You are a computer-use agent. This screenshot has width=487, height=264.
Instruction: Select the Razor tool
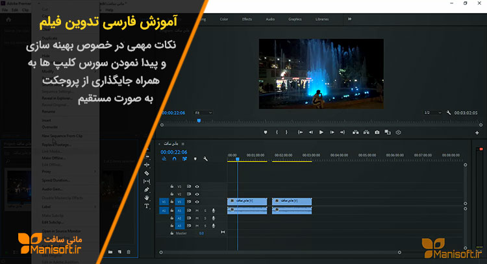pos(147,173)
